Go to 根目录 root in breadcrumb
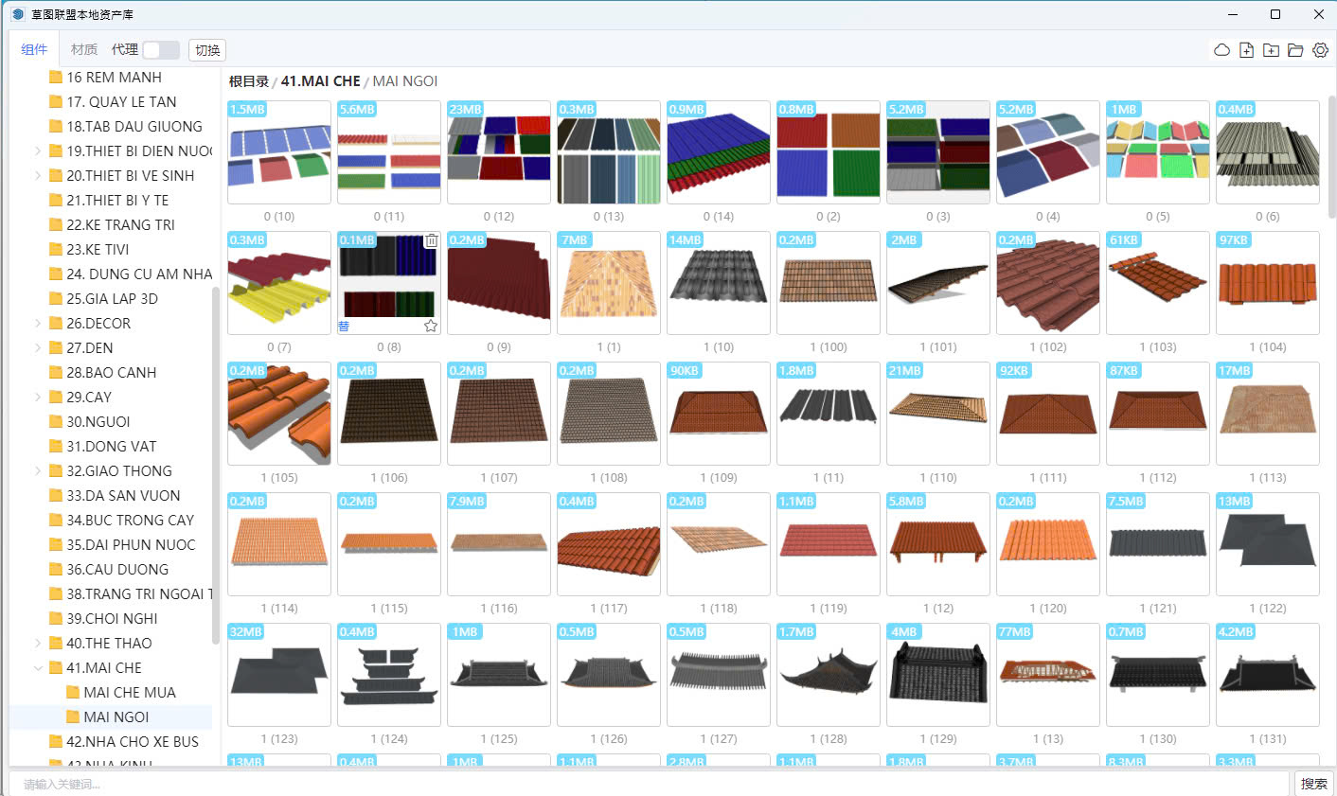The image size is (1337, 796). click(x=249, y=81)
